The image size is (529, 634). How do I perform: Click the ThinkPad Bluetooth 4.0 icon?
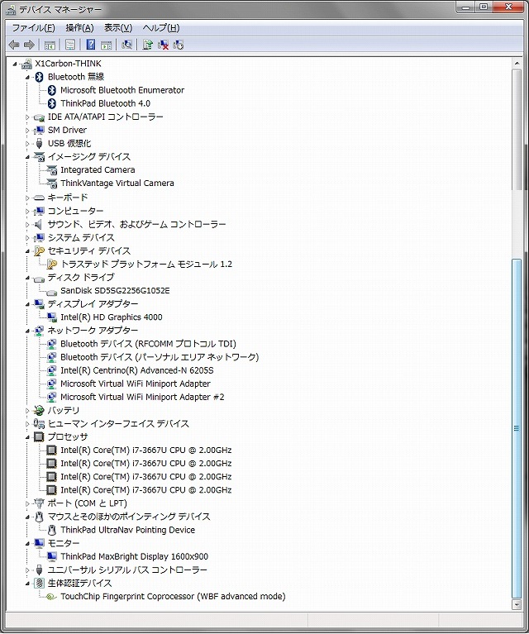[x=52, y=103]
